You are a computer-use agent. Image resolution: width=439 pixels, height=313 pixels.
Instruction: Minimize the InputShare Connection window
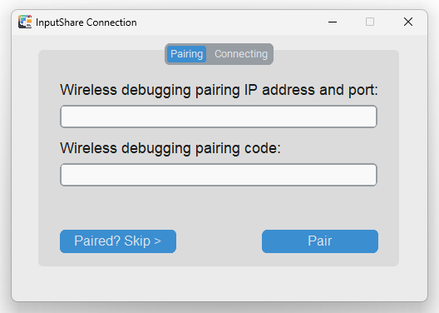coord(333,22)
